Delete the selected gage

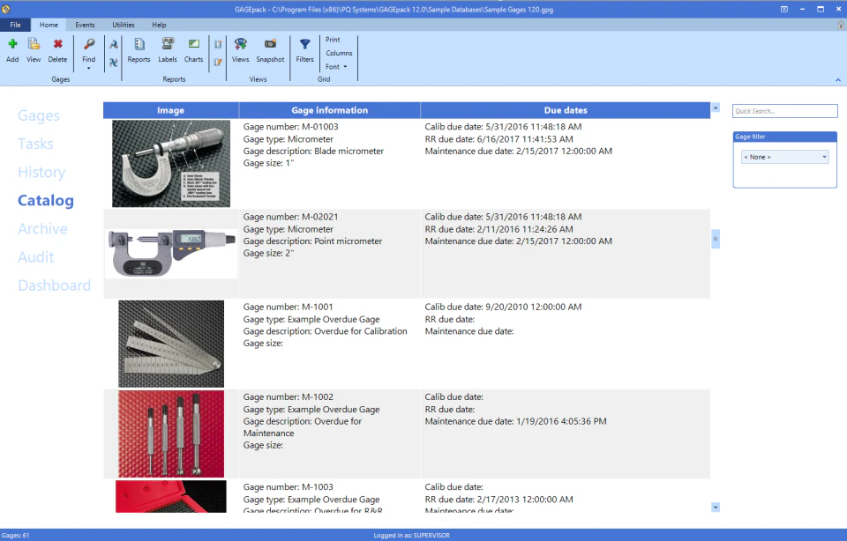(x=56, y=49)
